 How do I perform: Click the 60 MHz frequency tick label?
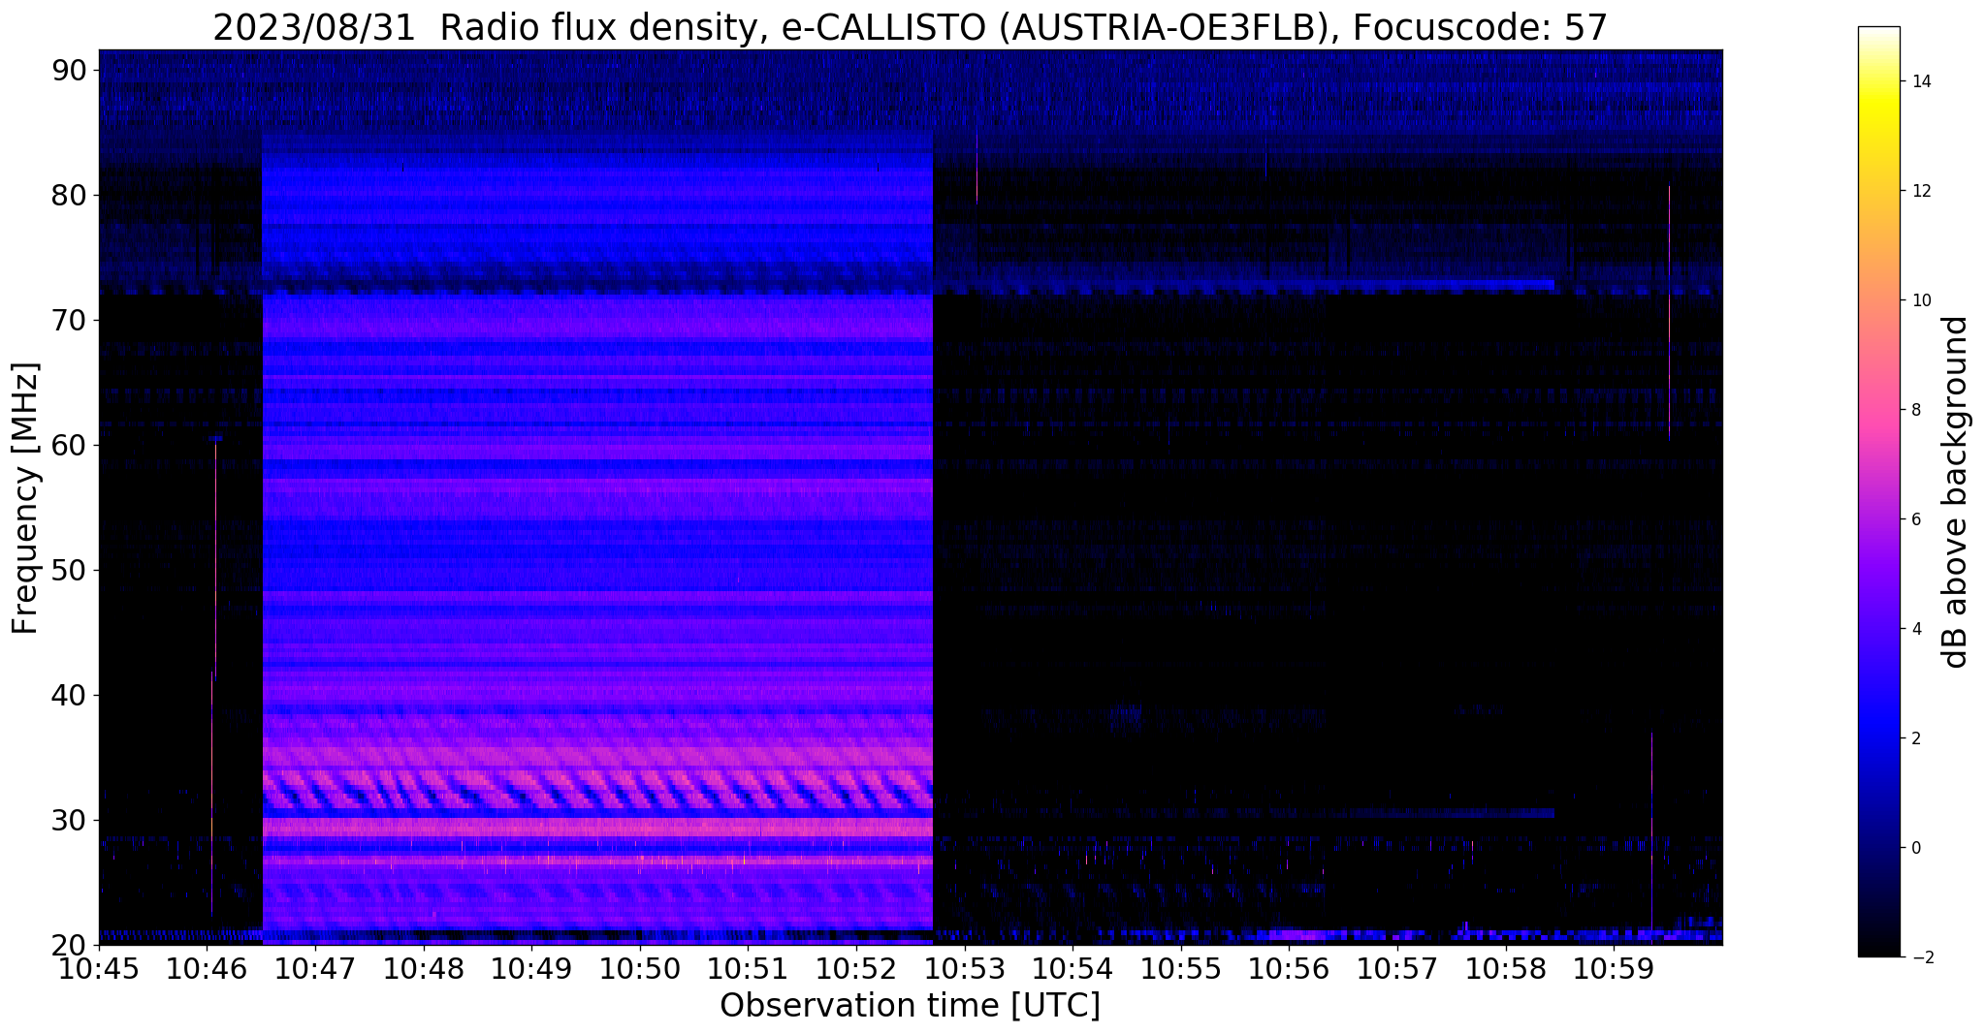[70, 445]
